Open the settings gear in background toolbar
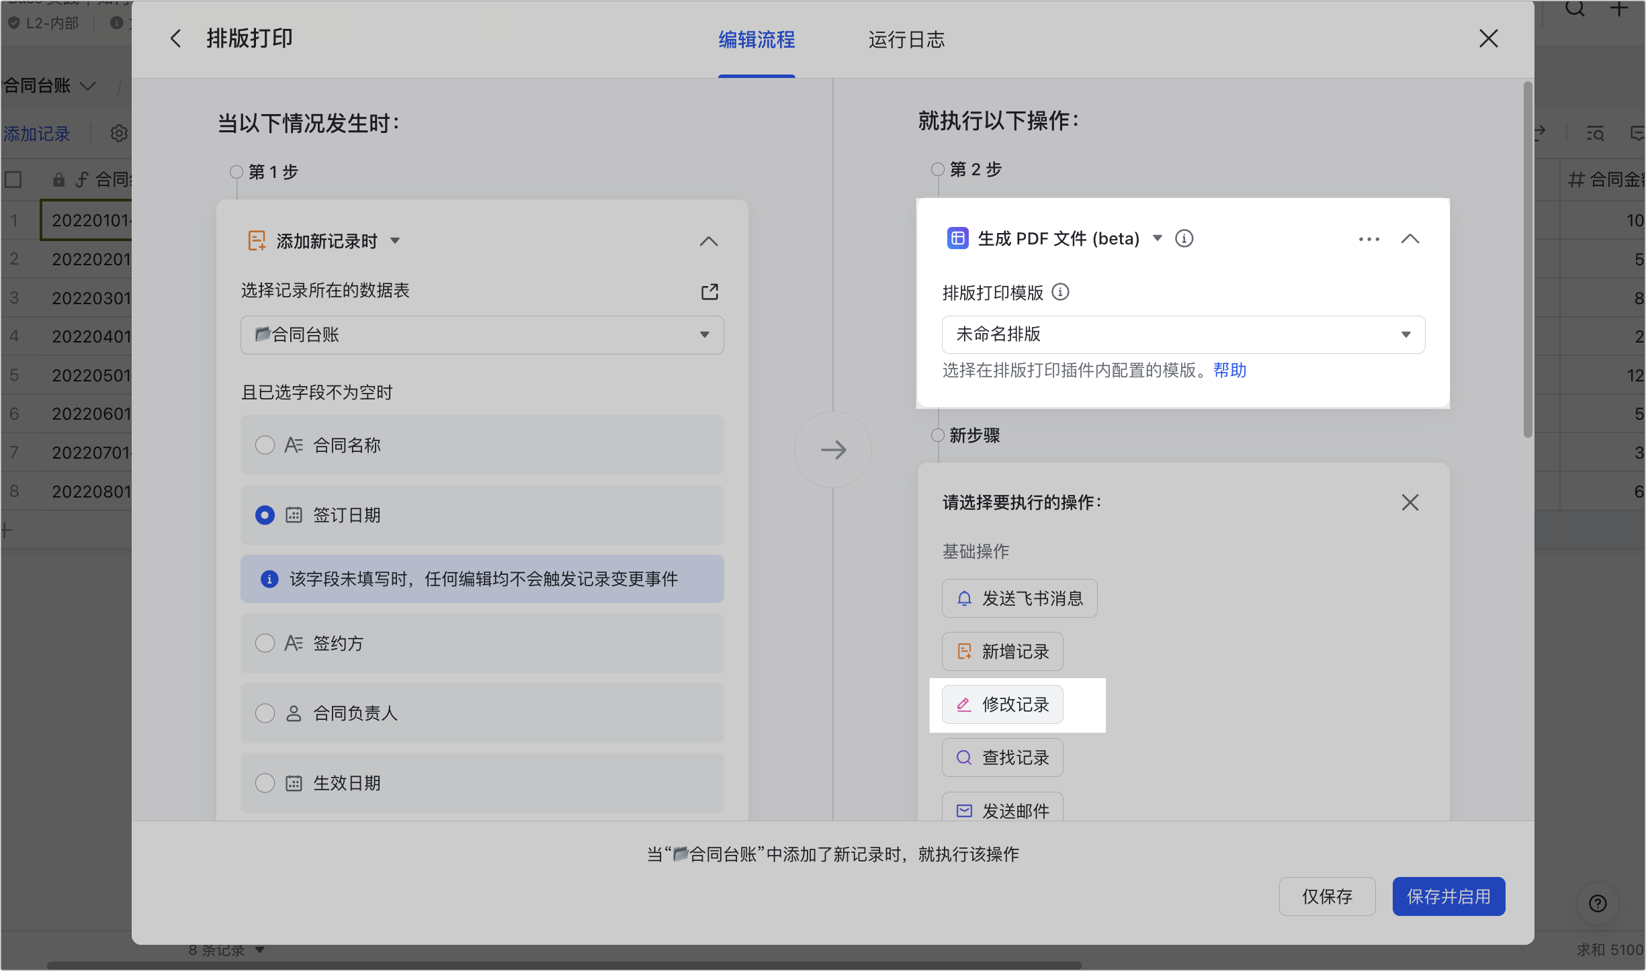This screenshot has width=1646, height=971. pyautogui.click(x=119, y=134)
